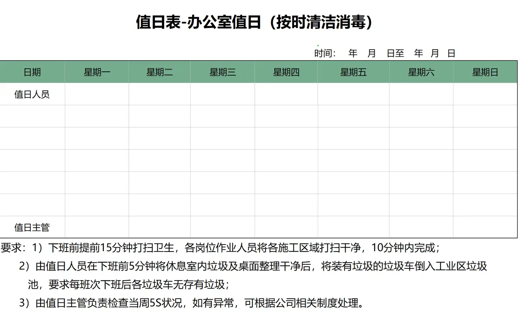530x320 pixels.
Task: Click the empty 星期二 cell in 值日人员 row
Action: (x=159, y=94)
